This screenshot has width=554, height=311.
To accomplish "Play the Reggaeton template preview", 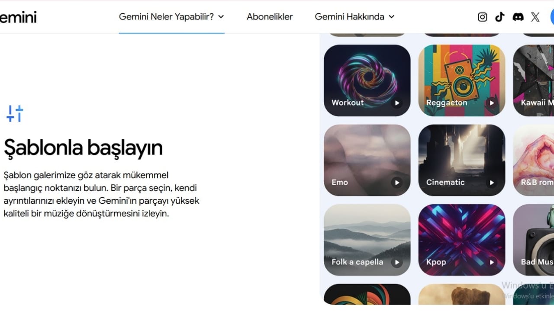I will [491, 103].
